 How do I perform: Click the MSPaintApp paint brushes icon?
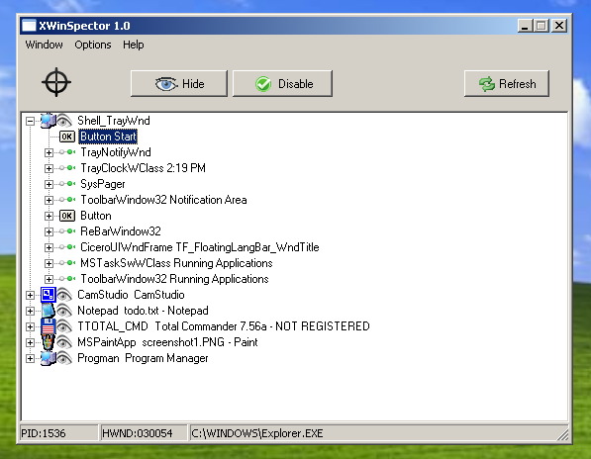[49, 342]
